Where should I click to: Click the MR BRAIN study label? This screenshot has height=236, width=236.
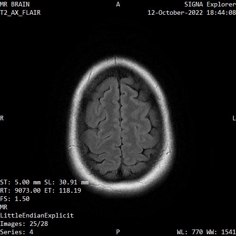point(15,4)
